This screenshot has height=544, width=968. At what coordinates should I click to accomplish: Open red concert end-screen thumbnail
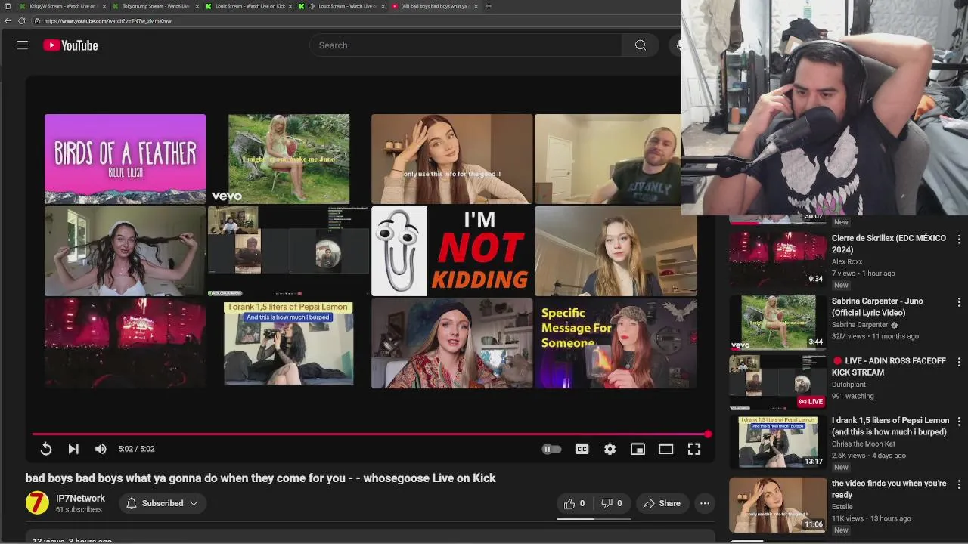tap(125, 343)
